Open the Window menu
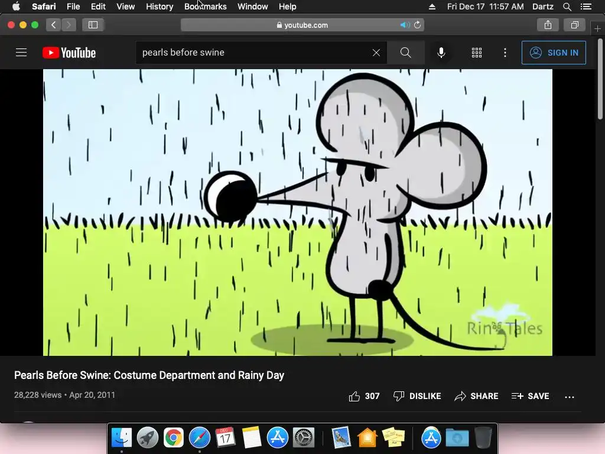This screenshot has width=605, height=454. [252, 7]
